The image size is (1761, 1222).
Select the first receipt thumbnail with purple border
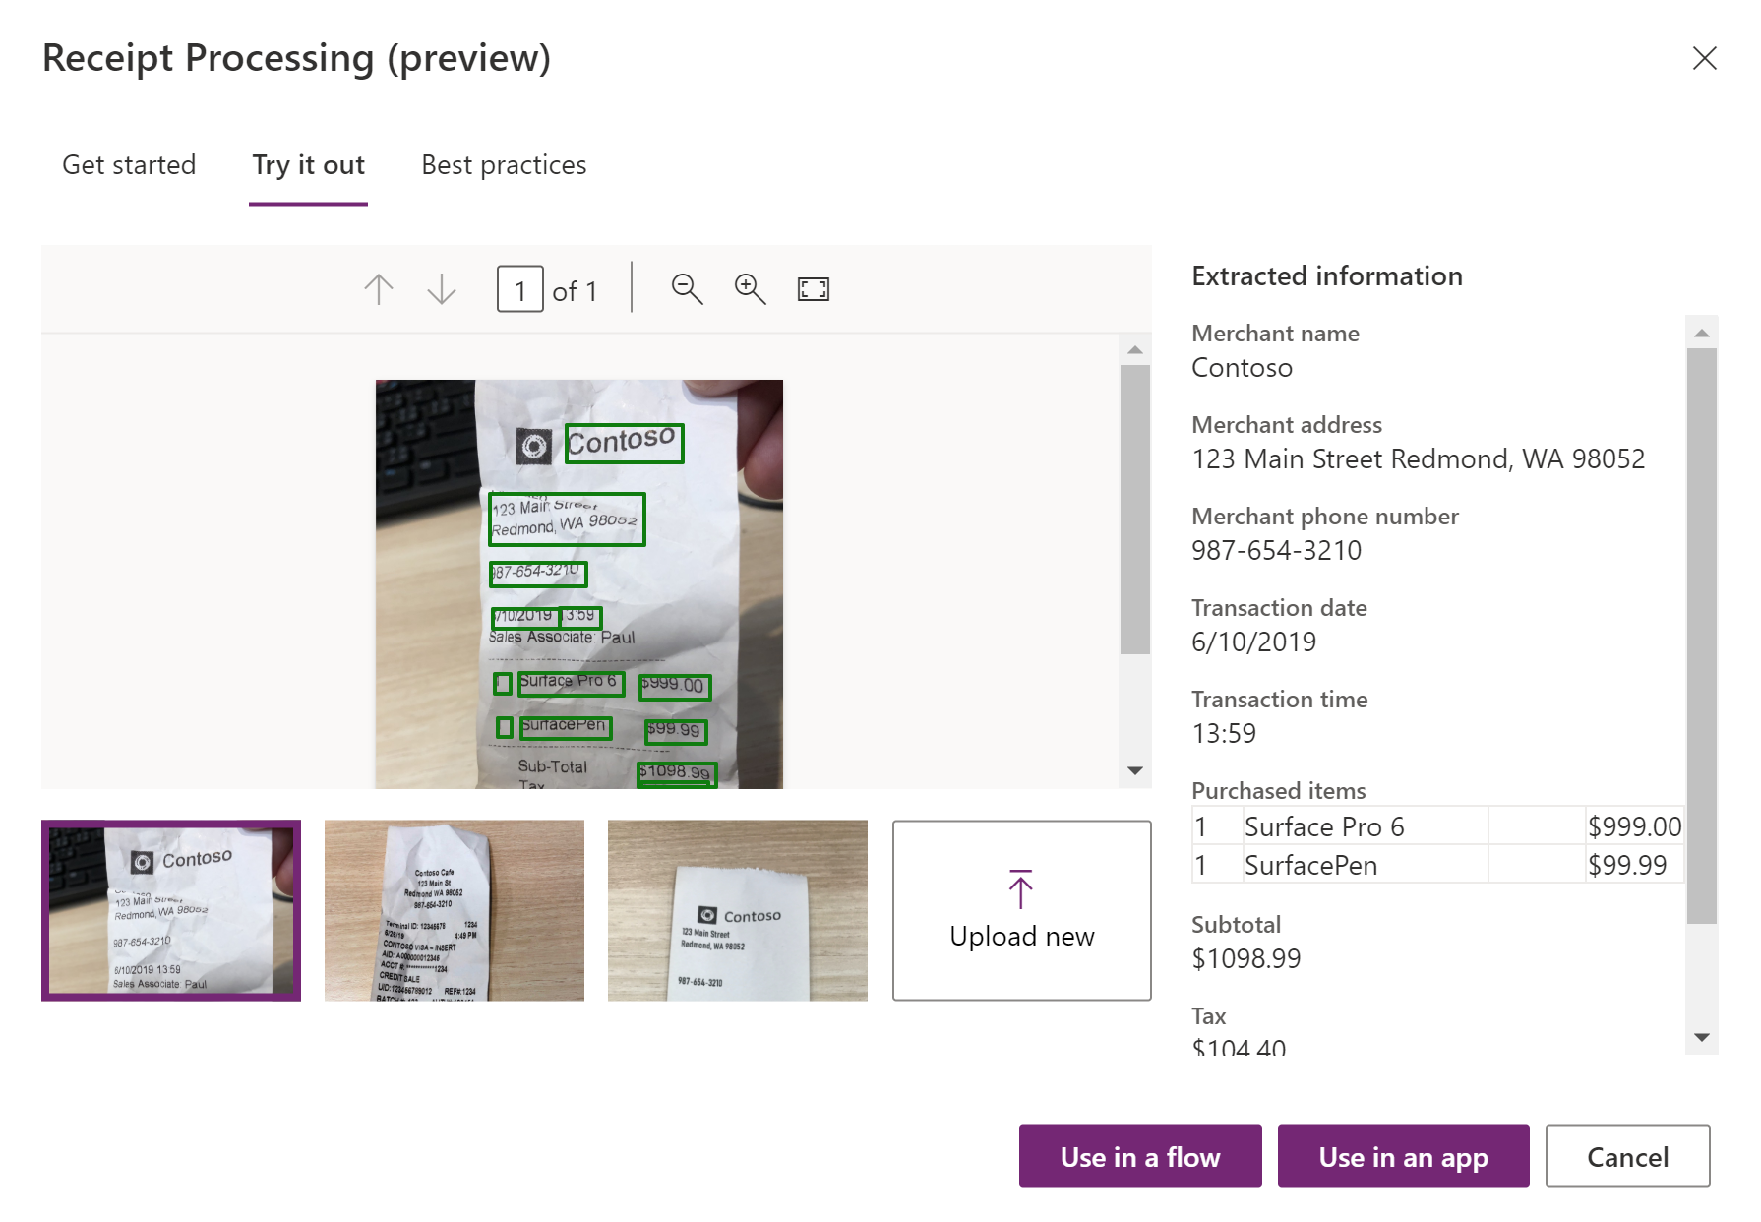pos(171,910)
